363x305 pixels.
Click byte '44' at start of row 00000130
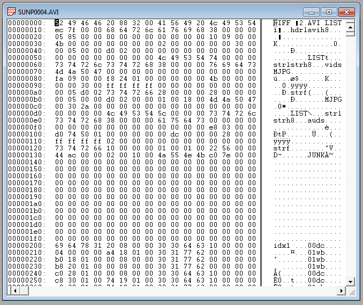pyautogui.click(x=59, y=155)
